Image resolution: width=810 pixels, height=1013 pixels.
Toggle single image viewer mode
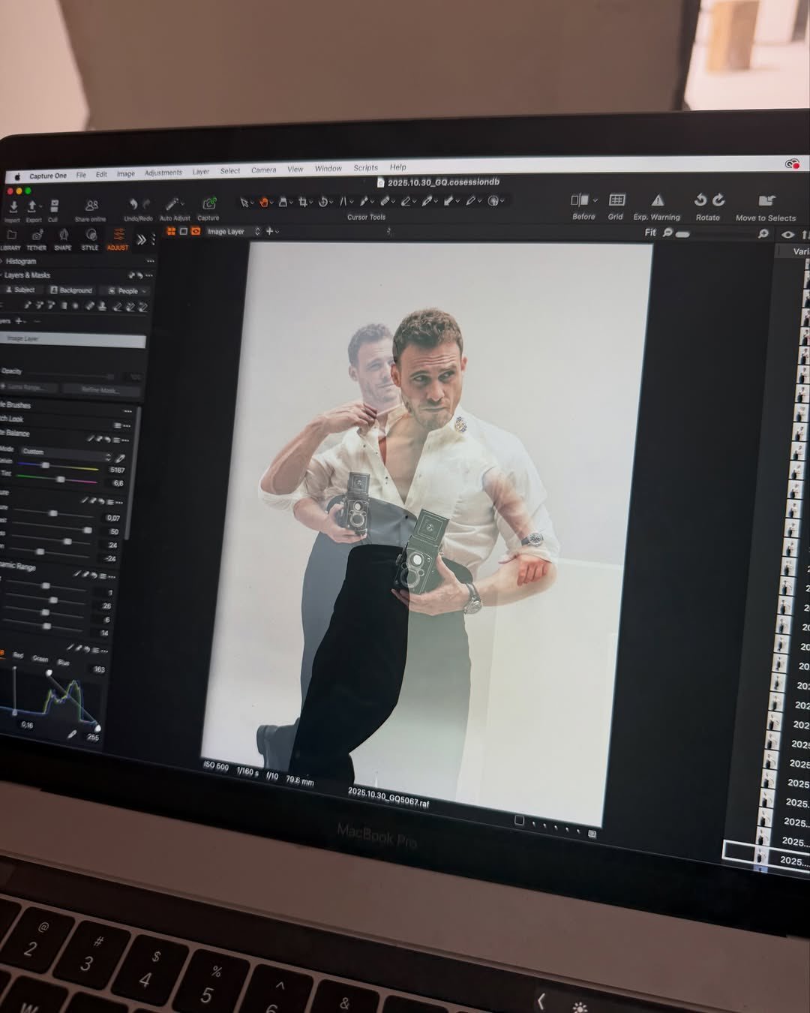coord(183,231)
